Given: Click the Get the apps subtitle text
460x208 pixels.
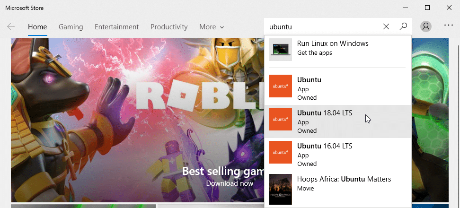Looking at the screenshot, I should [315, 53].
